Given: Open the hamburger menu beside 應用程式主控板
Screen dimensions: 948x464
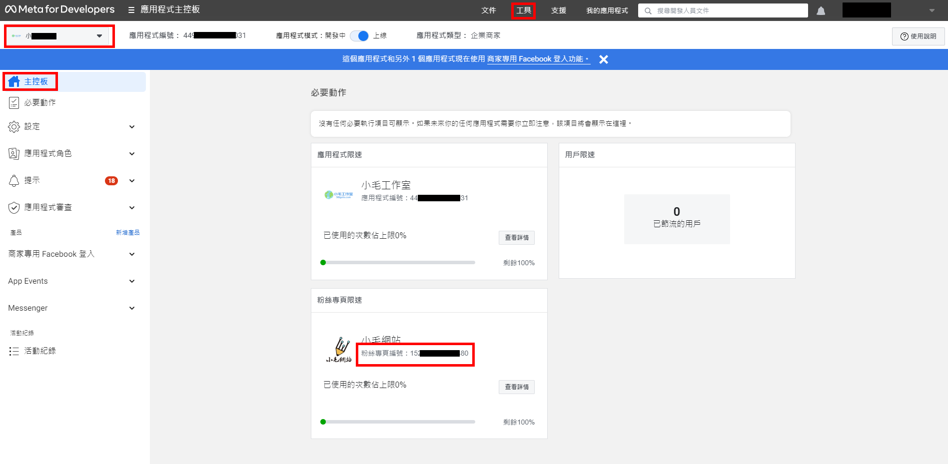Looking at the screenshot, I should tap(131, 10).
